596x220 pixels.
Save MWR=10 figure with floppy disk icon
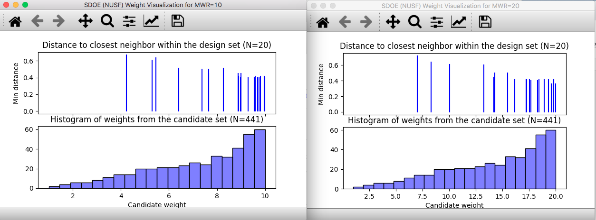pyautogui.click(x=178, y=21)
